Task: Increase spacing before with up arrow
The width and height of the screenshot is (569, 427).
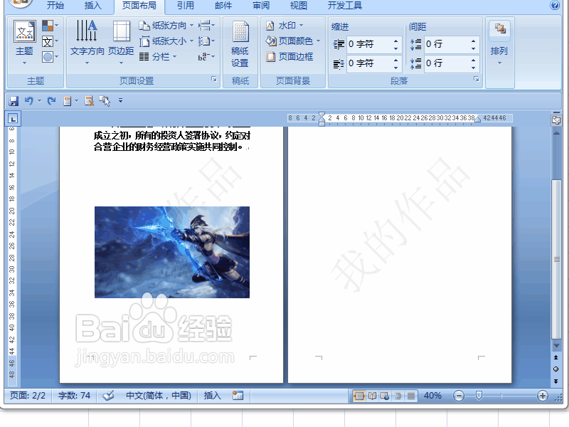Action: coord(473,41)
